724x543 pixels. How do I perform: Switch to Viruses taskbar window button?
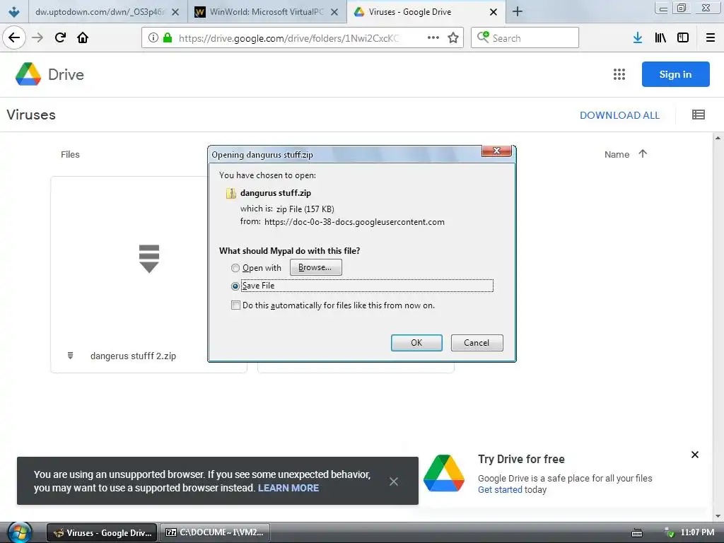point(102,533)
